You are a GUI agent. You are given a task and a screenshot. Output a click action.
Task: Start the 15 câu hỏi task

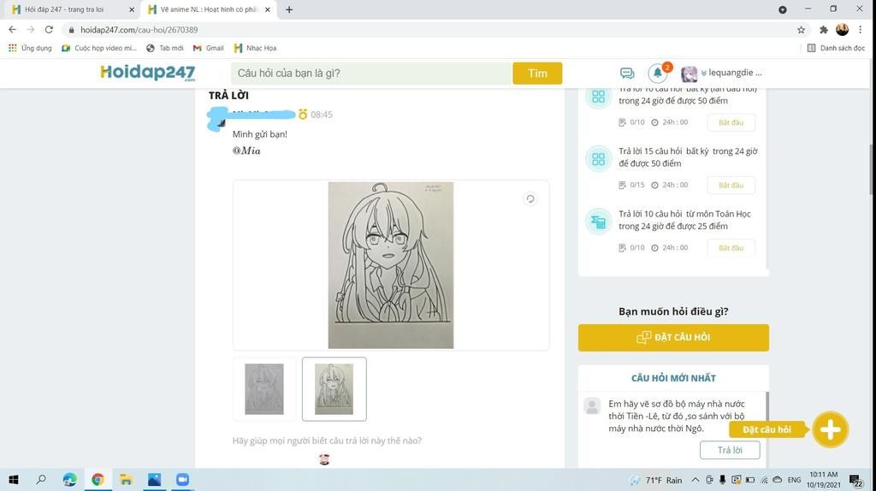731,185
